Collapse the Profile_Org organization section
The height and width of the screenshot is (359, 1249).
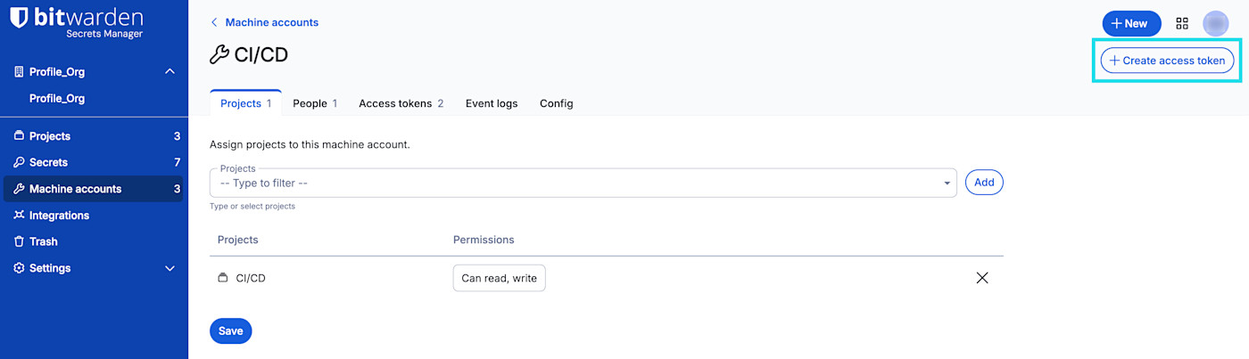pos(170,72)
